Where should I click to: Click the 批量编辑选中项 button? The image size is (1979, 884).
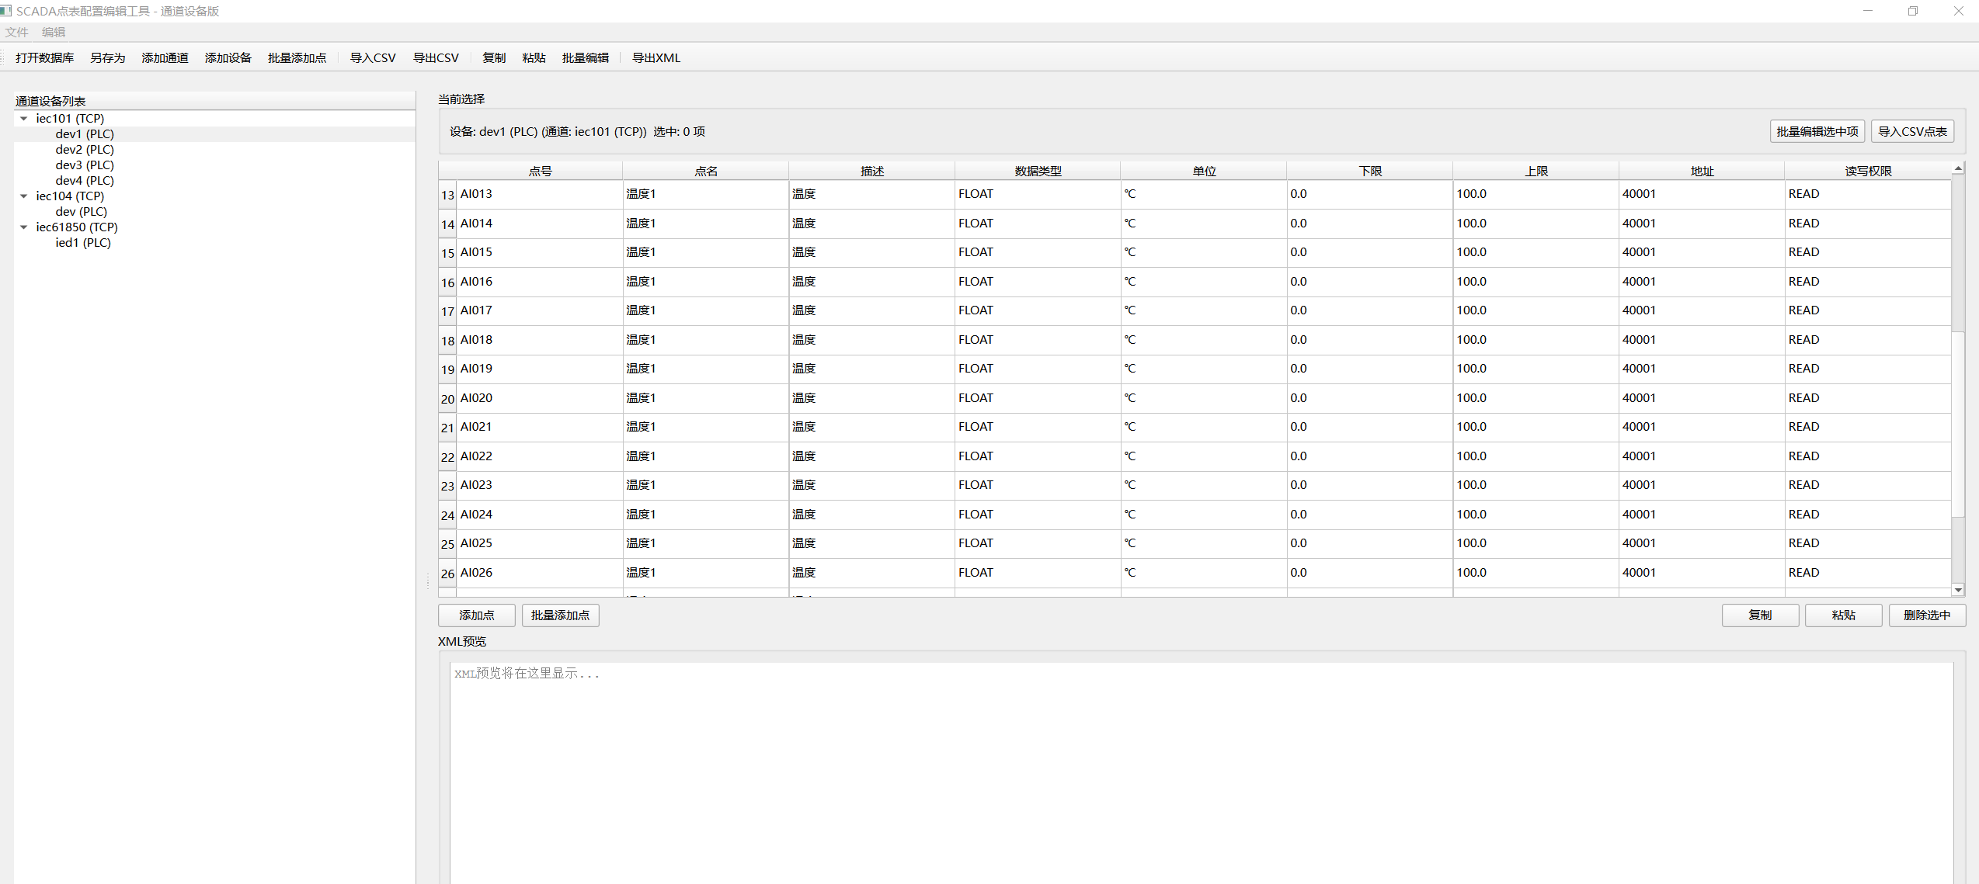tap(1817, 130)
